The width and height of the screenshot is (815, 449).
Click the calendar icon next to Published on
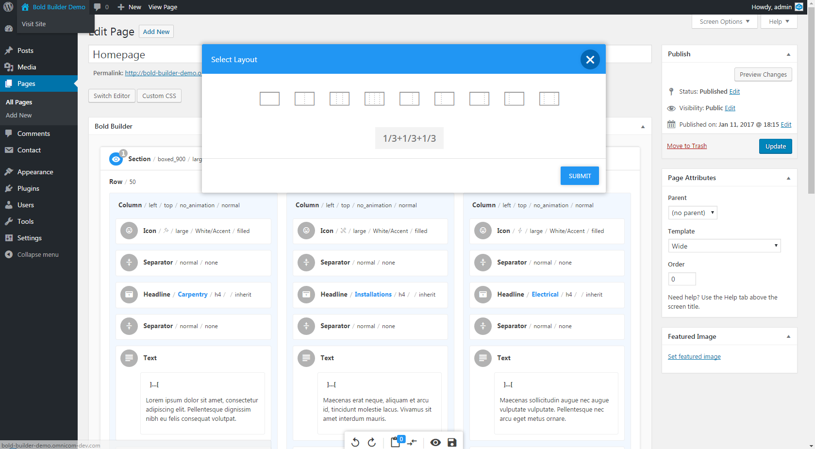coord(671,124)
